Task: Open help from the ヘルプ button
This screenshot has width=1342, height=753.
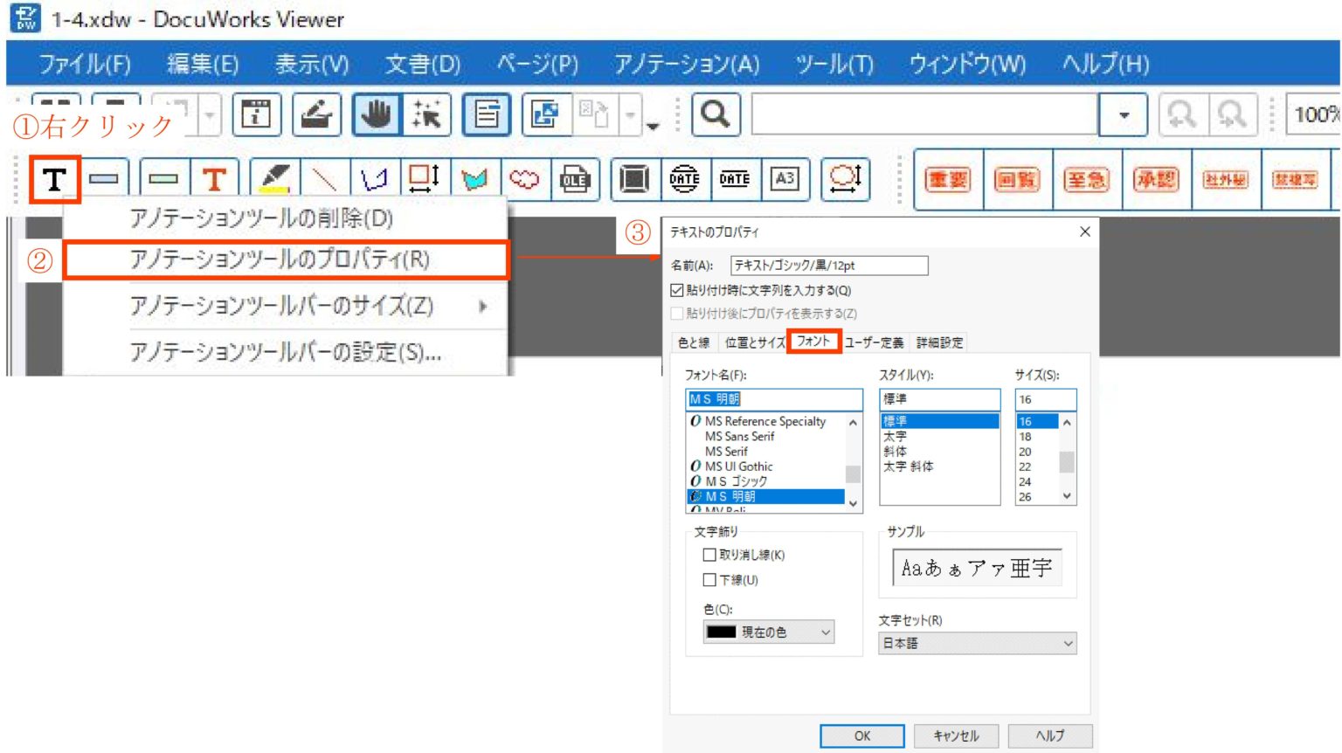Action: [x=1048, y=735]
